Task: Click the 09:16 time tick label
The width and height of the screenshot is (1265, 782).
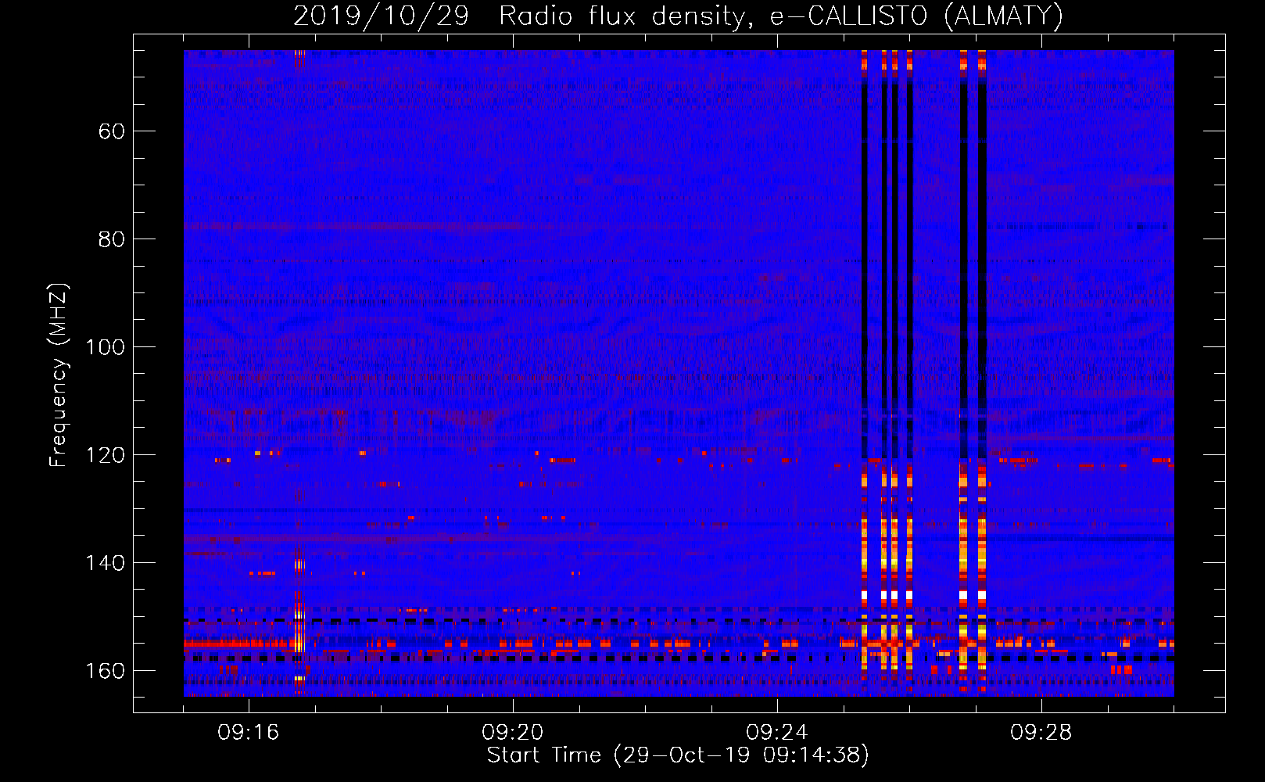Action: coord(249,733)
